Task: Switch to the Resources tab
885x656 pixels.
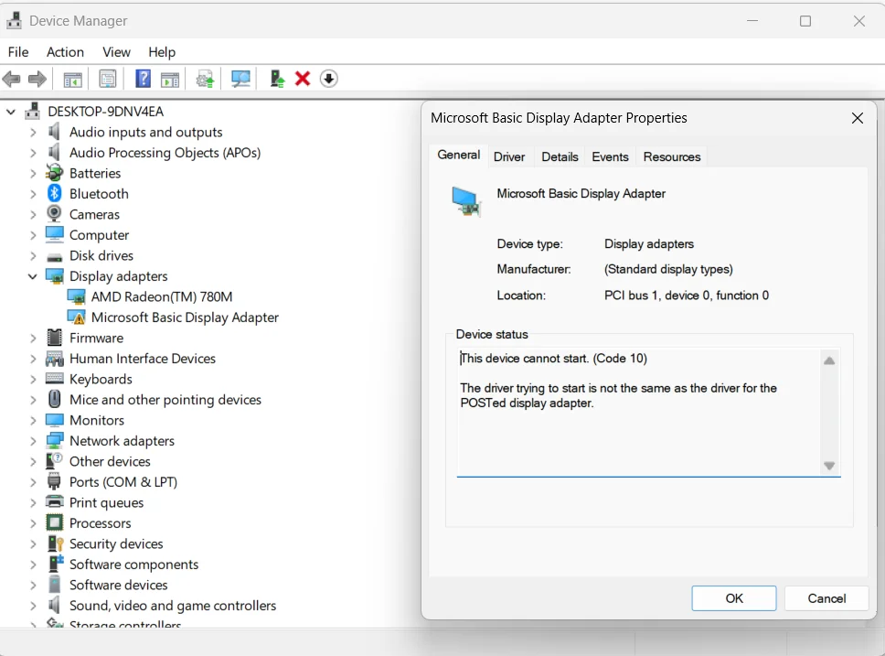Action: click(672, 156)
